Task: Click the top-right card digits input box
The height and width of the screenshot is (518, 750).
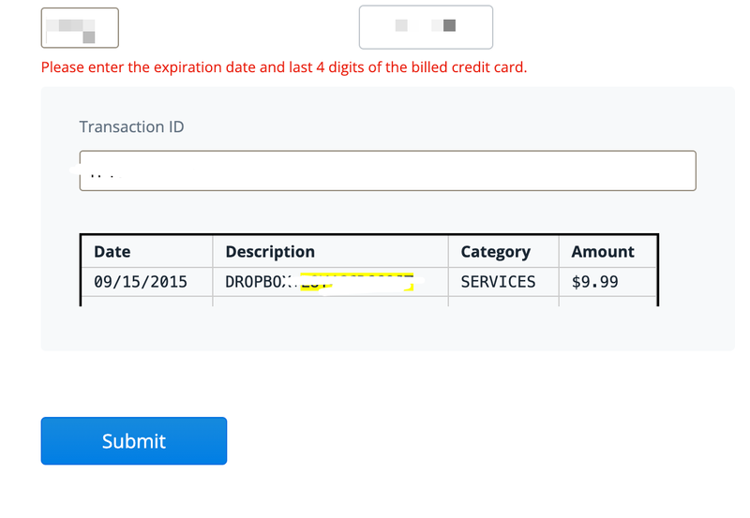Action: (426, 27)
